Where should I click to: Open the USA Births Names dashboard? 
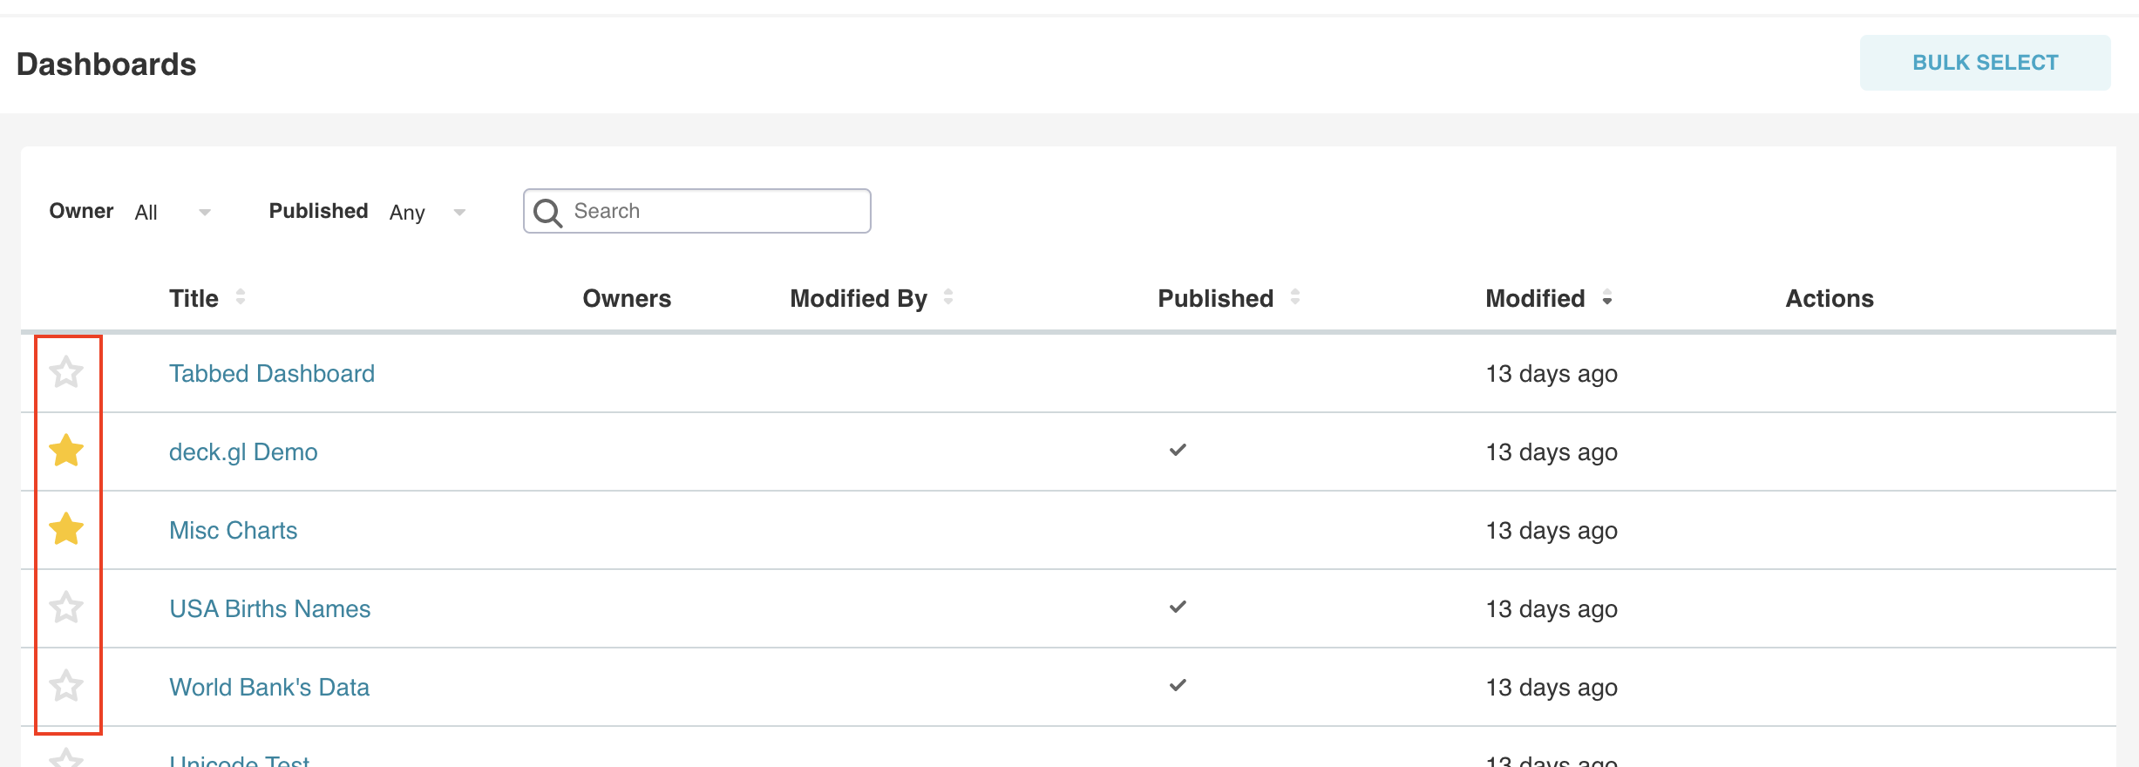269,609
